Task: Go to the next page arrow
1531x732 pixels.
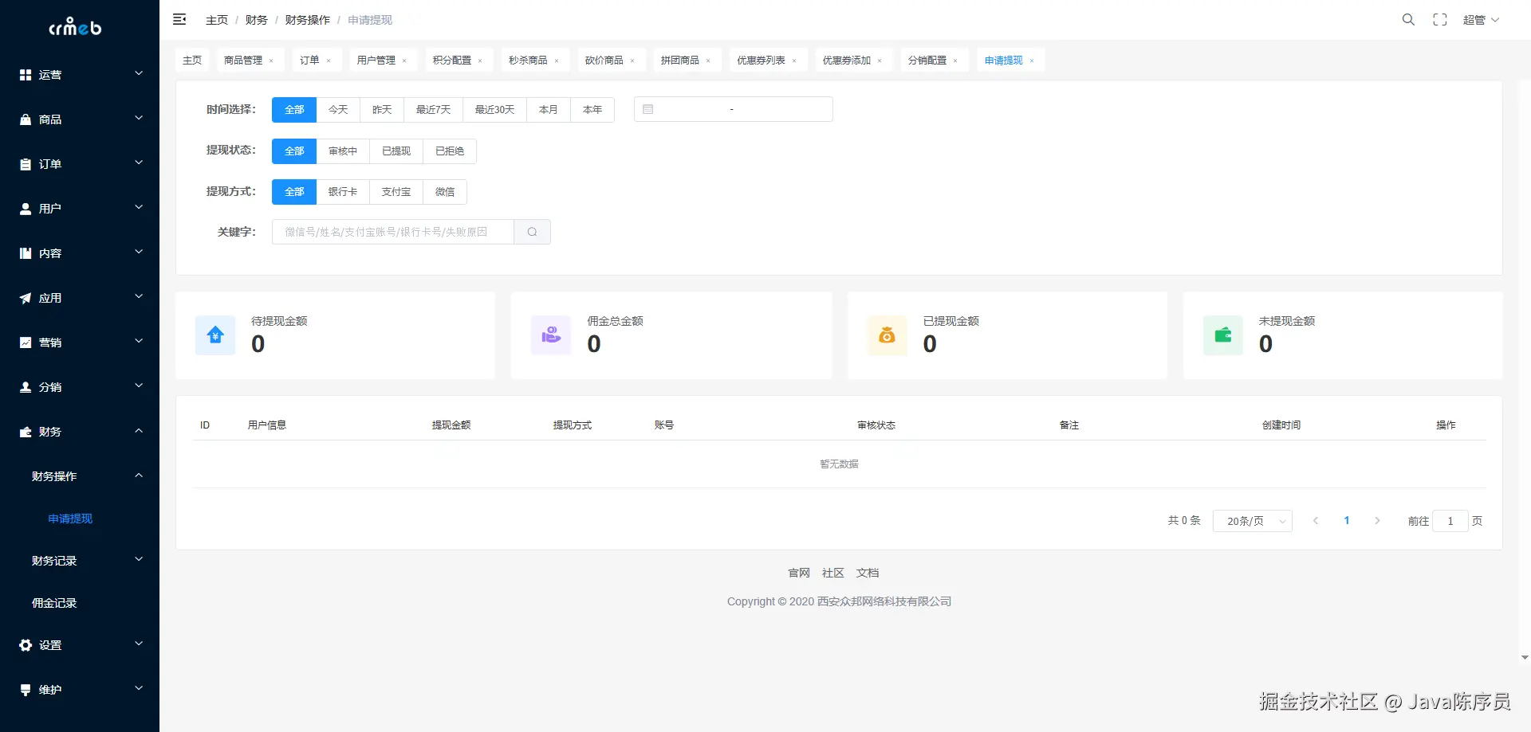Action: click(1377, 521)
